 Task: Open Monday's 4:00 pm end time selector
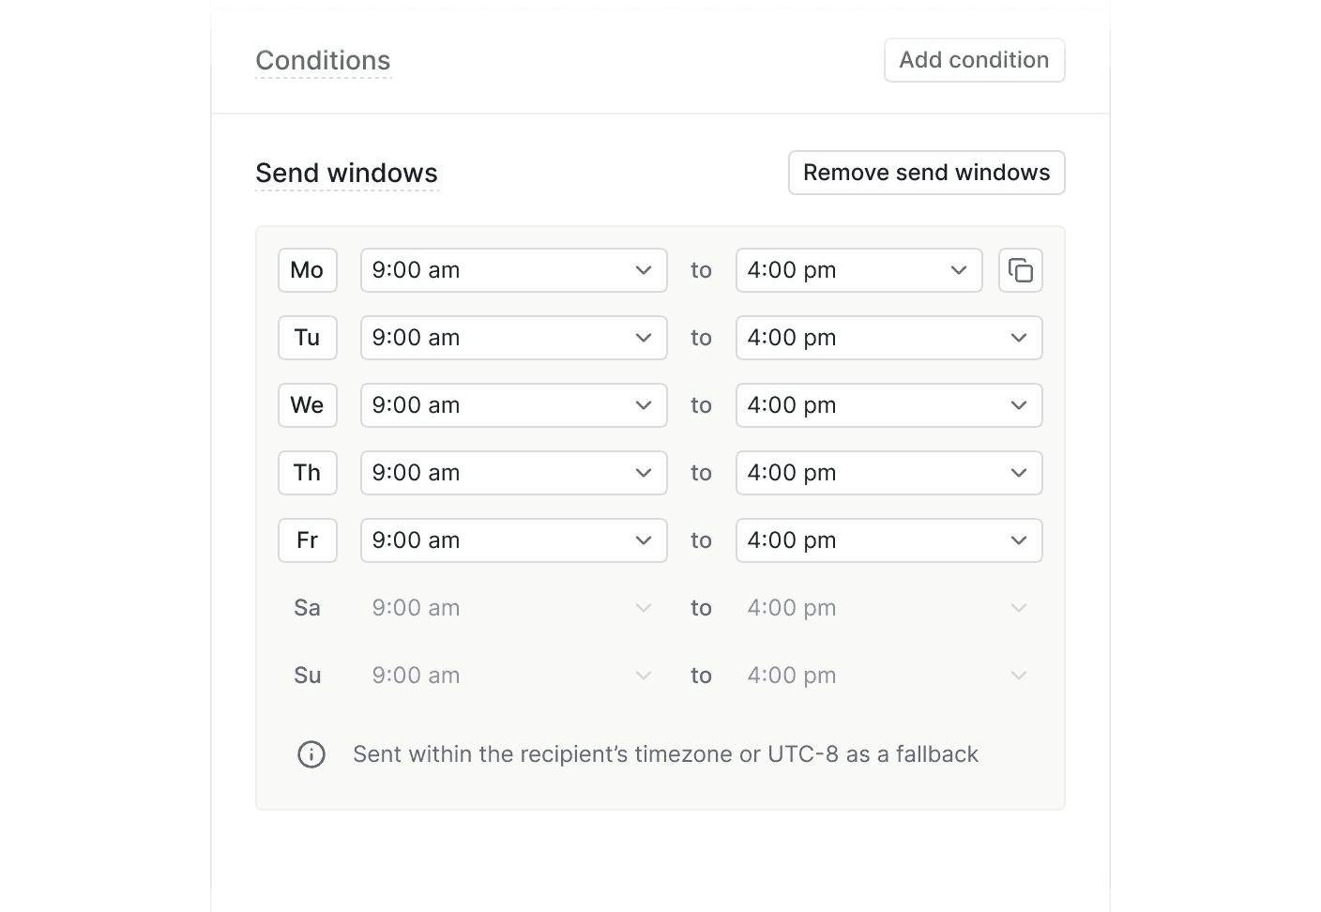858,270
